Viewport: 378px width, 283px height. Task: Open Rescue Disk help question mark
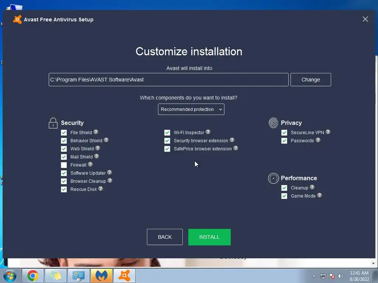[100, 189]
